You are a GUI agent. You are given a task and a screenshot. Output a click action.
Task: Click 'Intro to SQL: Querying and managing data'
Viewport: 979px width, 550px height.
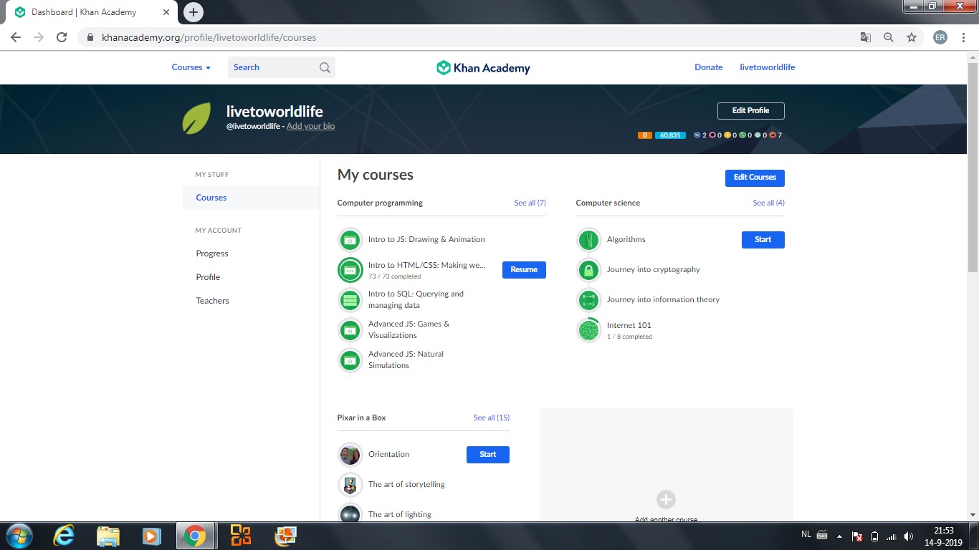coord(416,300)
